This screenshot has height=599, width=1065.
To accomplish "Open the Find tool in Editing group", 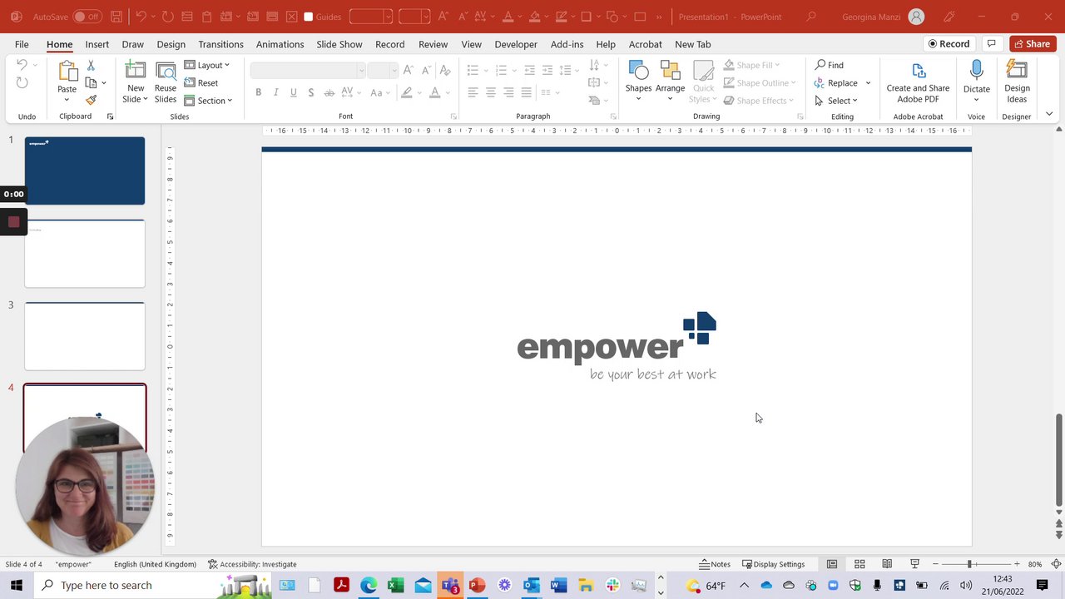I will [829, 65].
